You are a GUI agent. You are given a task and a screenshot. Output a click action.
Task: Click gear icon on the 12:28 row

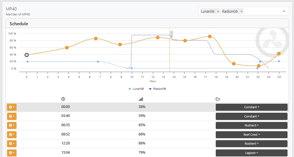click(12, 144)
